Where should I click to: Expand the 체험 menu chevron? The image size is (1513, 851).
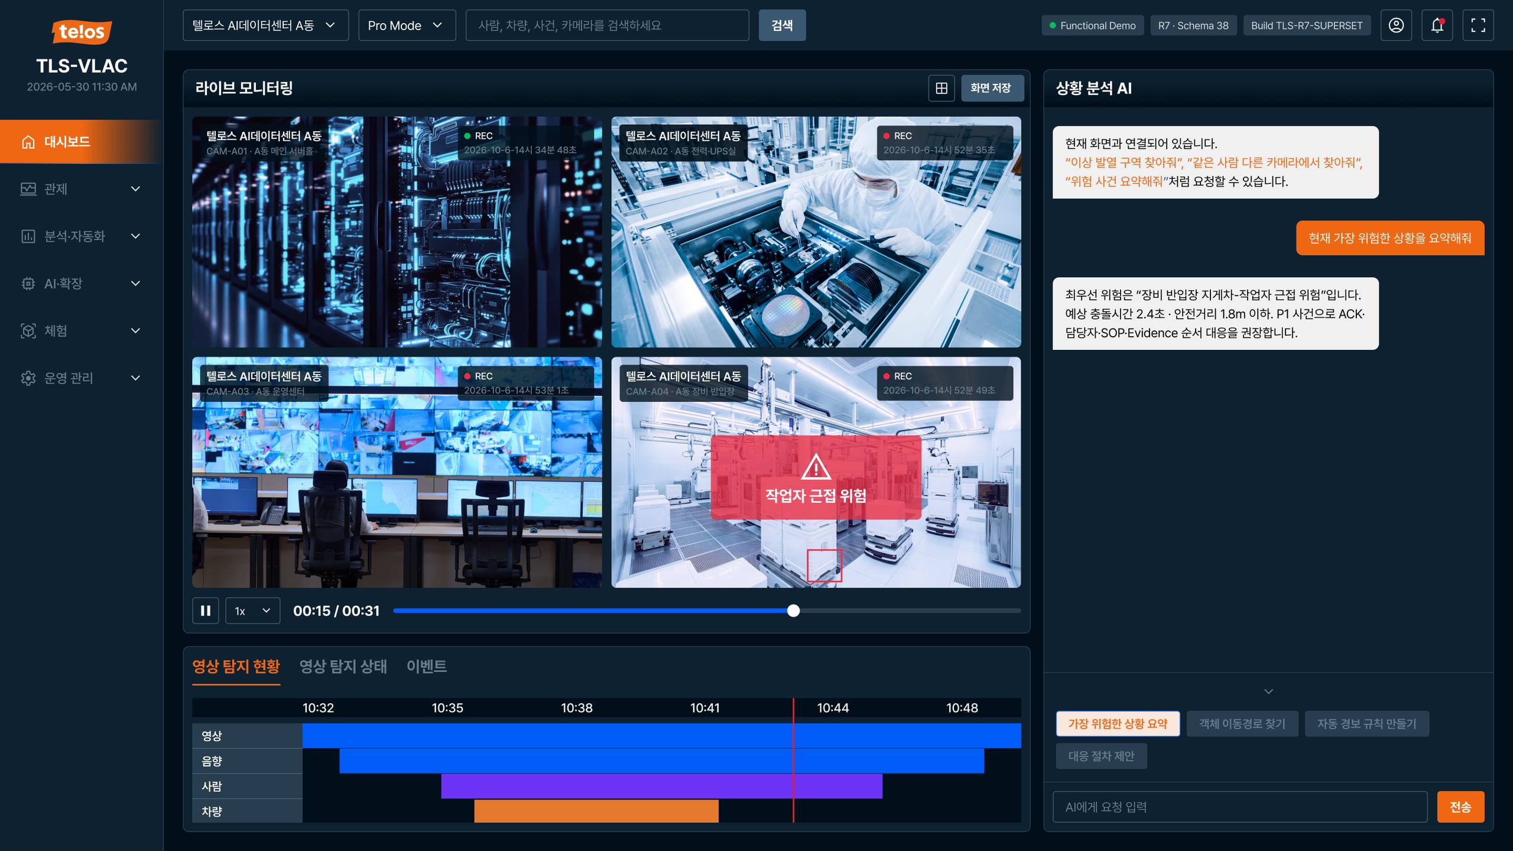click(x=135, y=331)
